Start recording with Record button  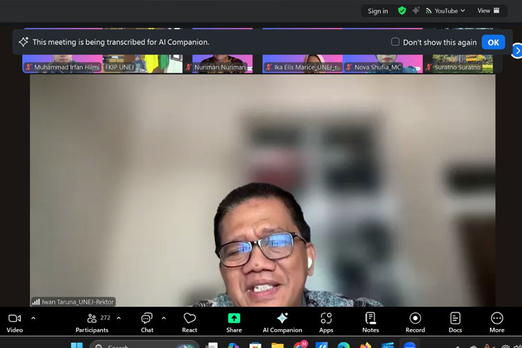click(415, 323)
